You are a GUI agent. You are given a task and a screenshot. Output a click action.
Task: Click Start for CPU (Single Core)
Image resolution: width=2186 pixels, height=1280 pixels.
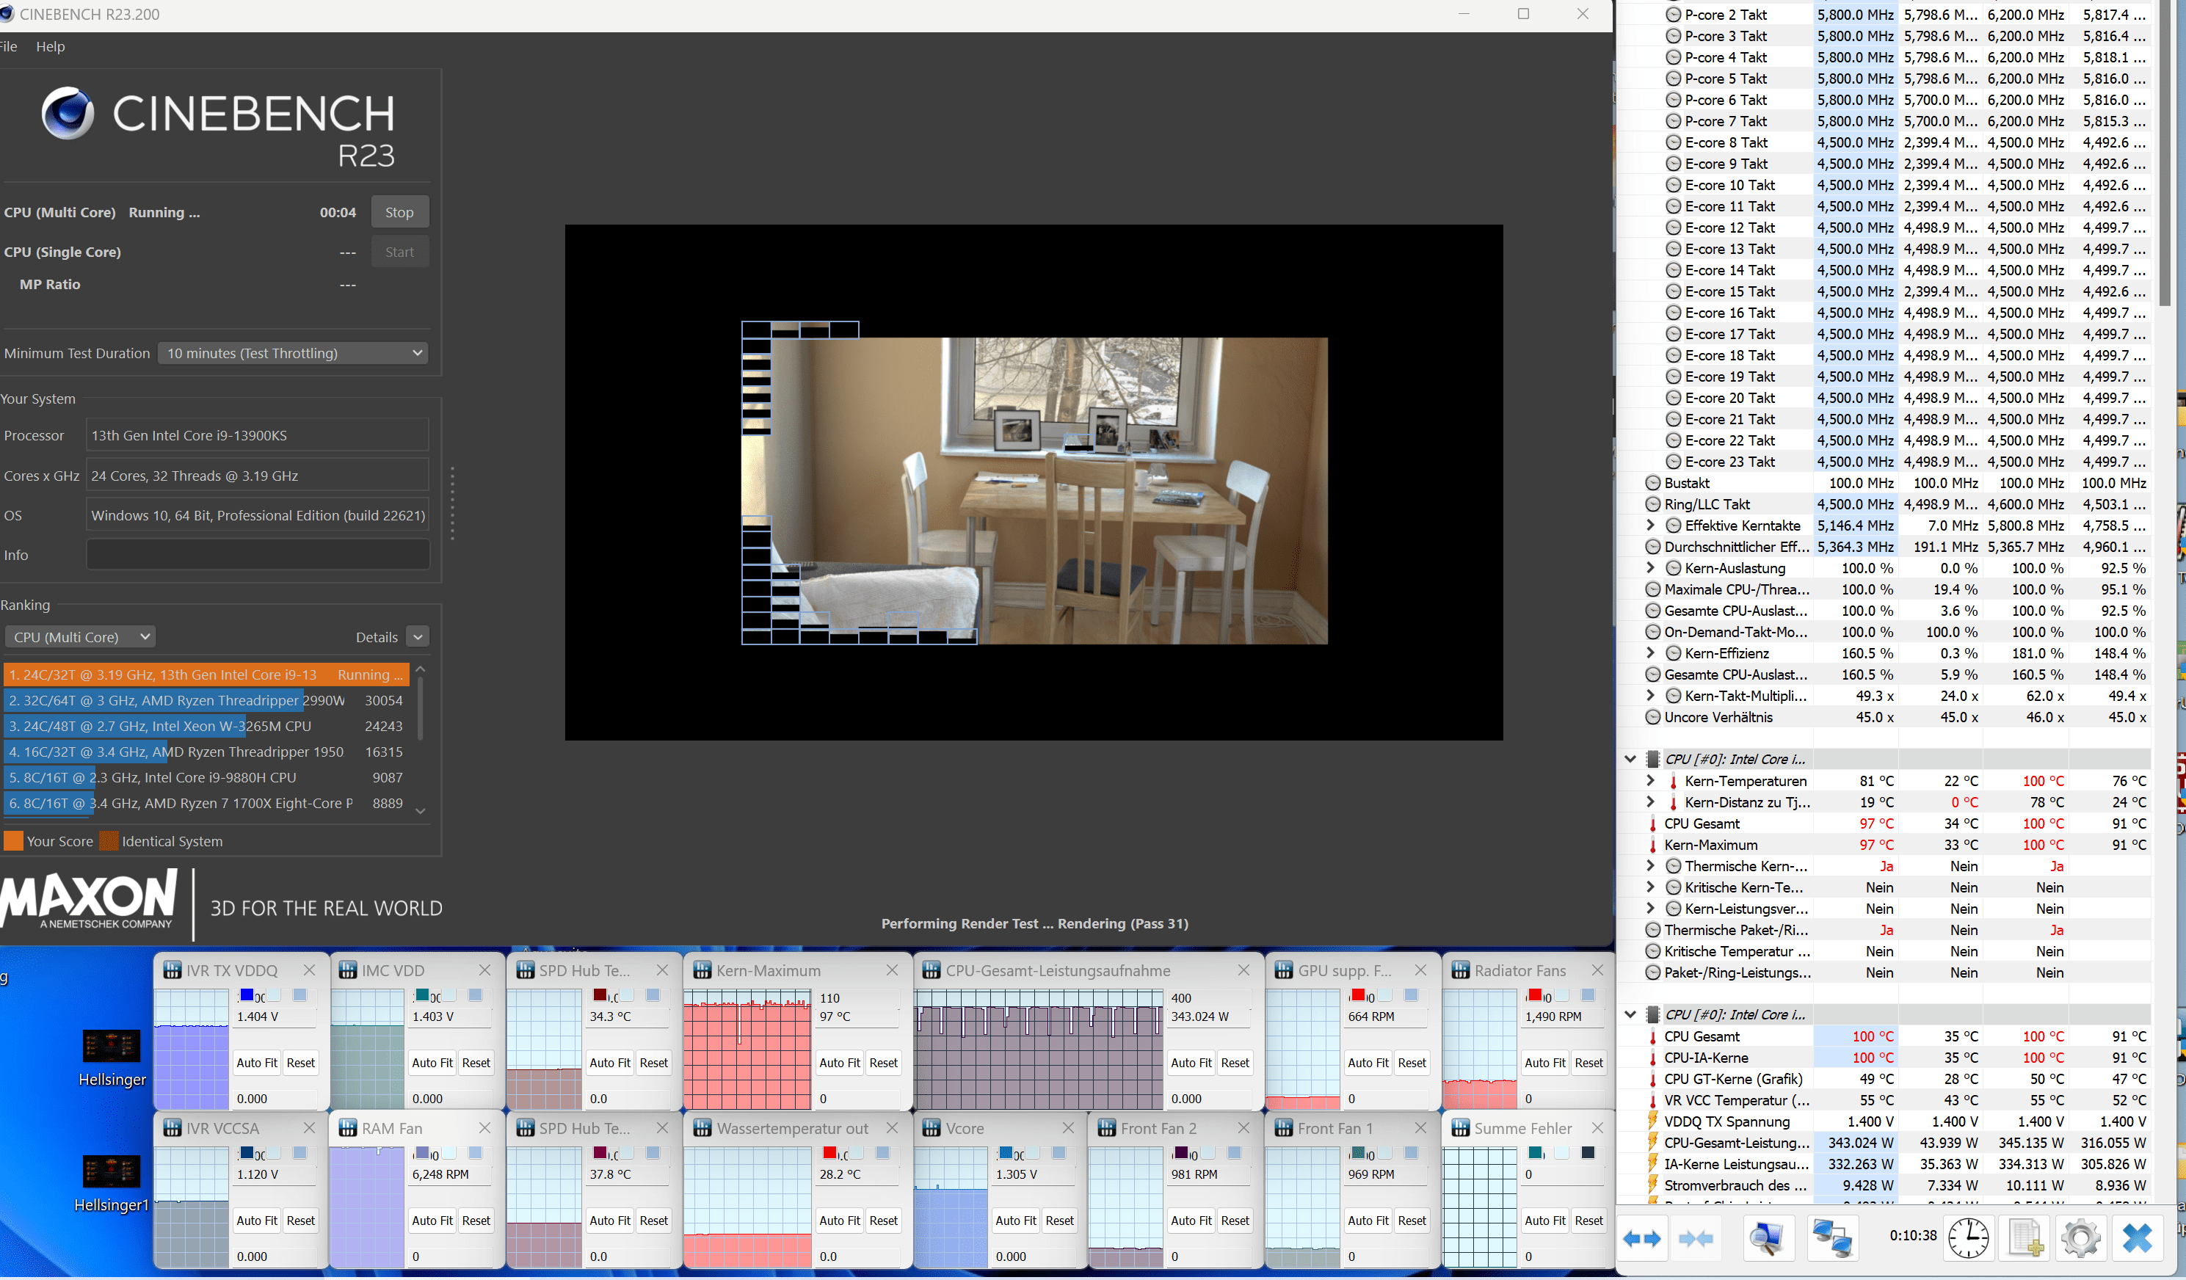click(400, 252)
